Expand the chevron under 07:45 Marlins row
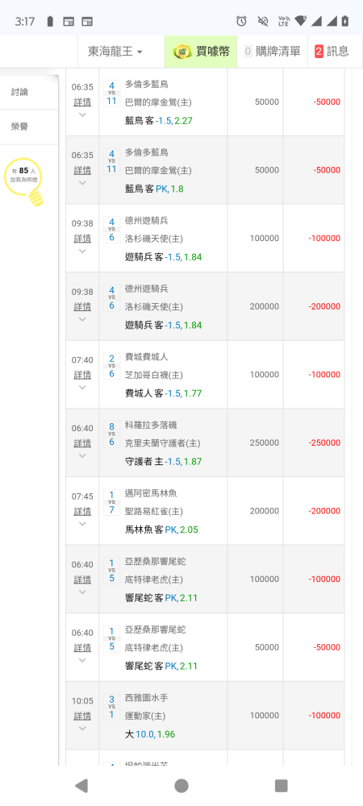 point(82,525)
